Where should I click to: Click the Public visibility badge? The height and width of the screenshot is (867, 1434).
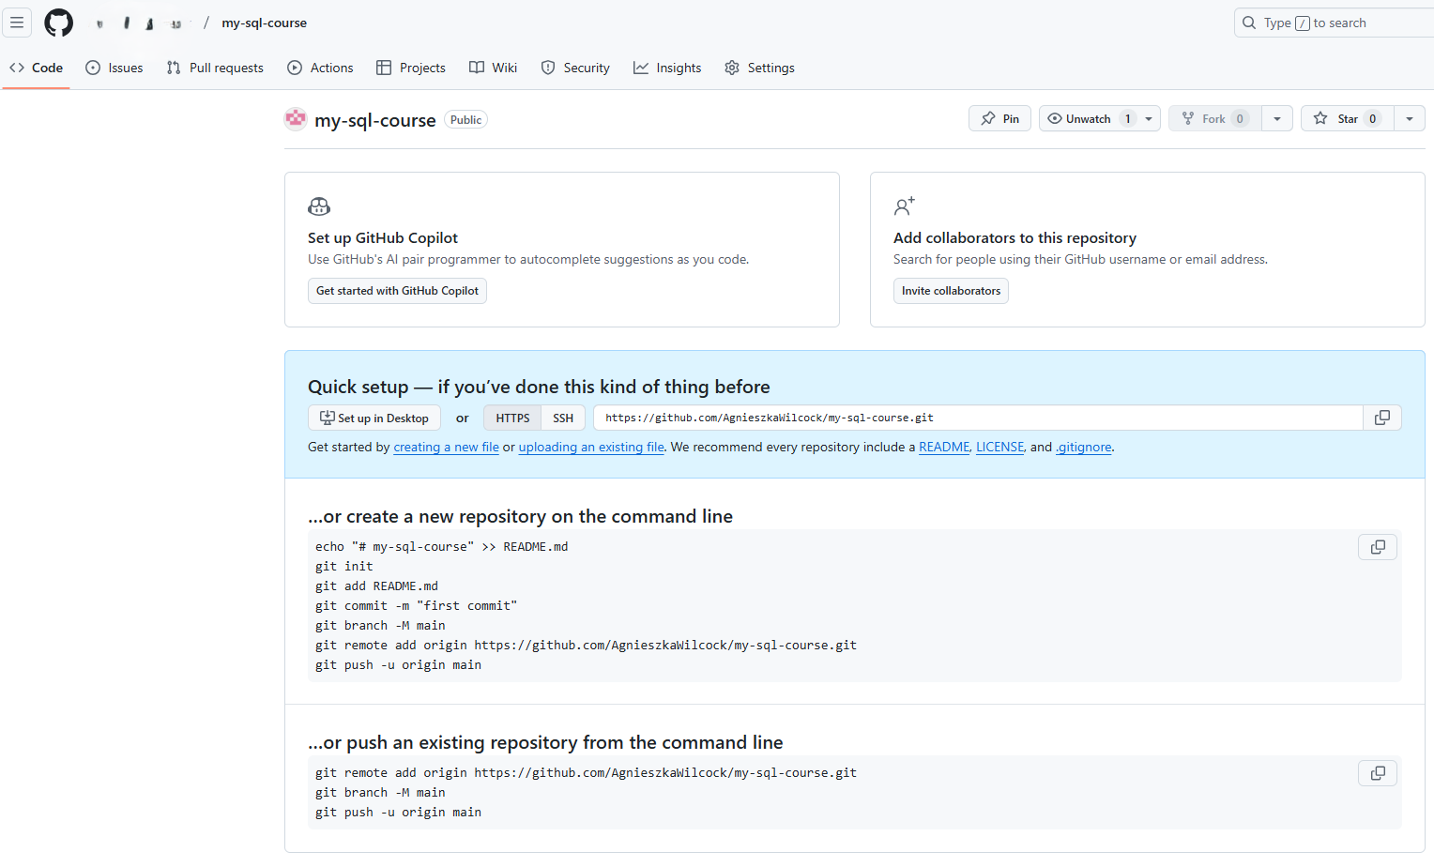point(465,120)
